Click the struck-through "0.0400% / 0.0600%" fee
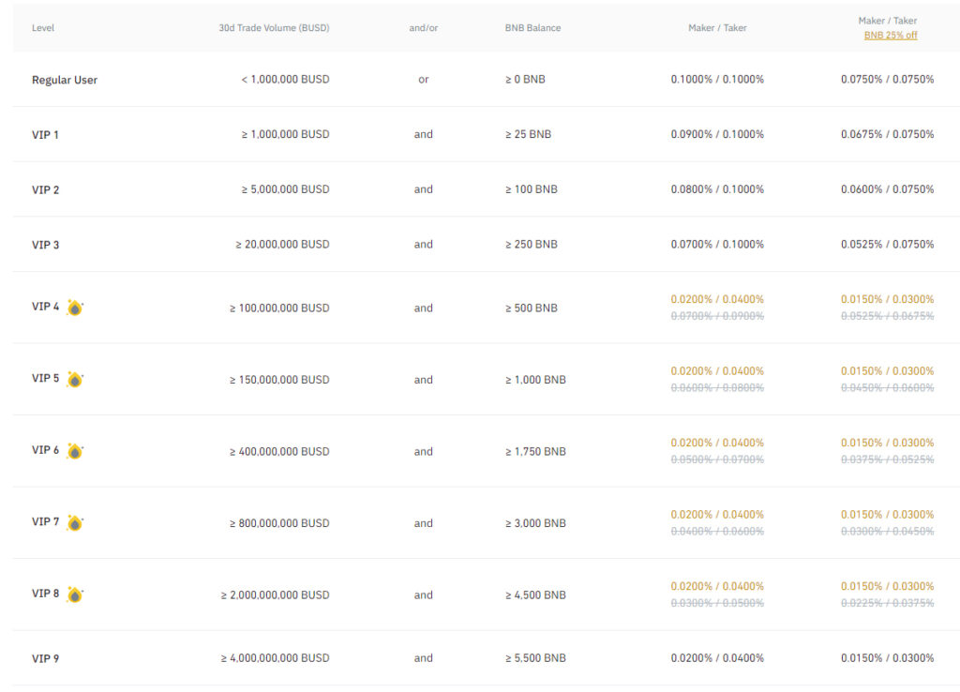 (717, 531)
